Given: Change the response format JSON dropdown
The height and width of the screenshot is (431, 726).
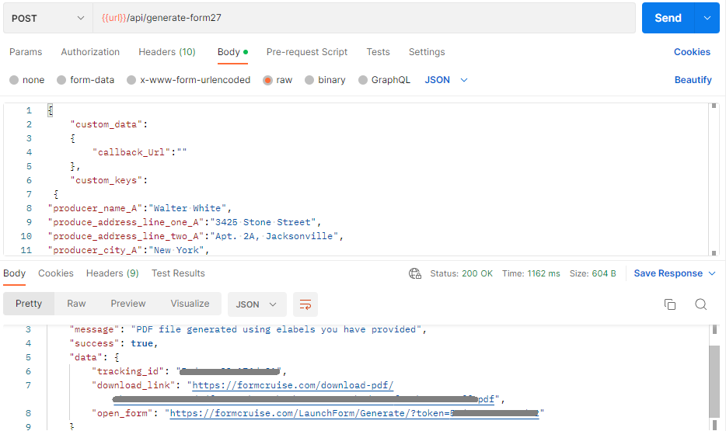Looking at the screenshot, I should (x=257, y=304).
